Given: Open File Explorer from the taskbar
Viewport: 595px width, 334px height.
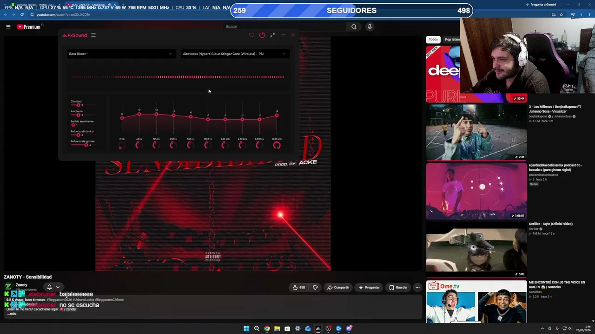Looking at the screenshot, I should [x=277, y=328].
